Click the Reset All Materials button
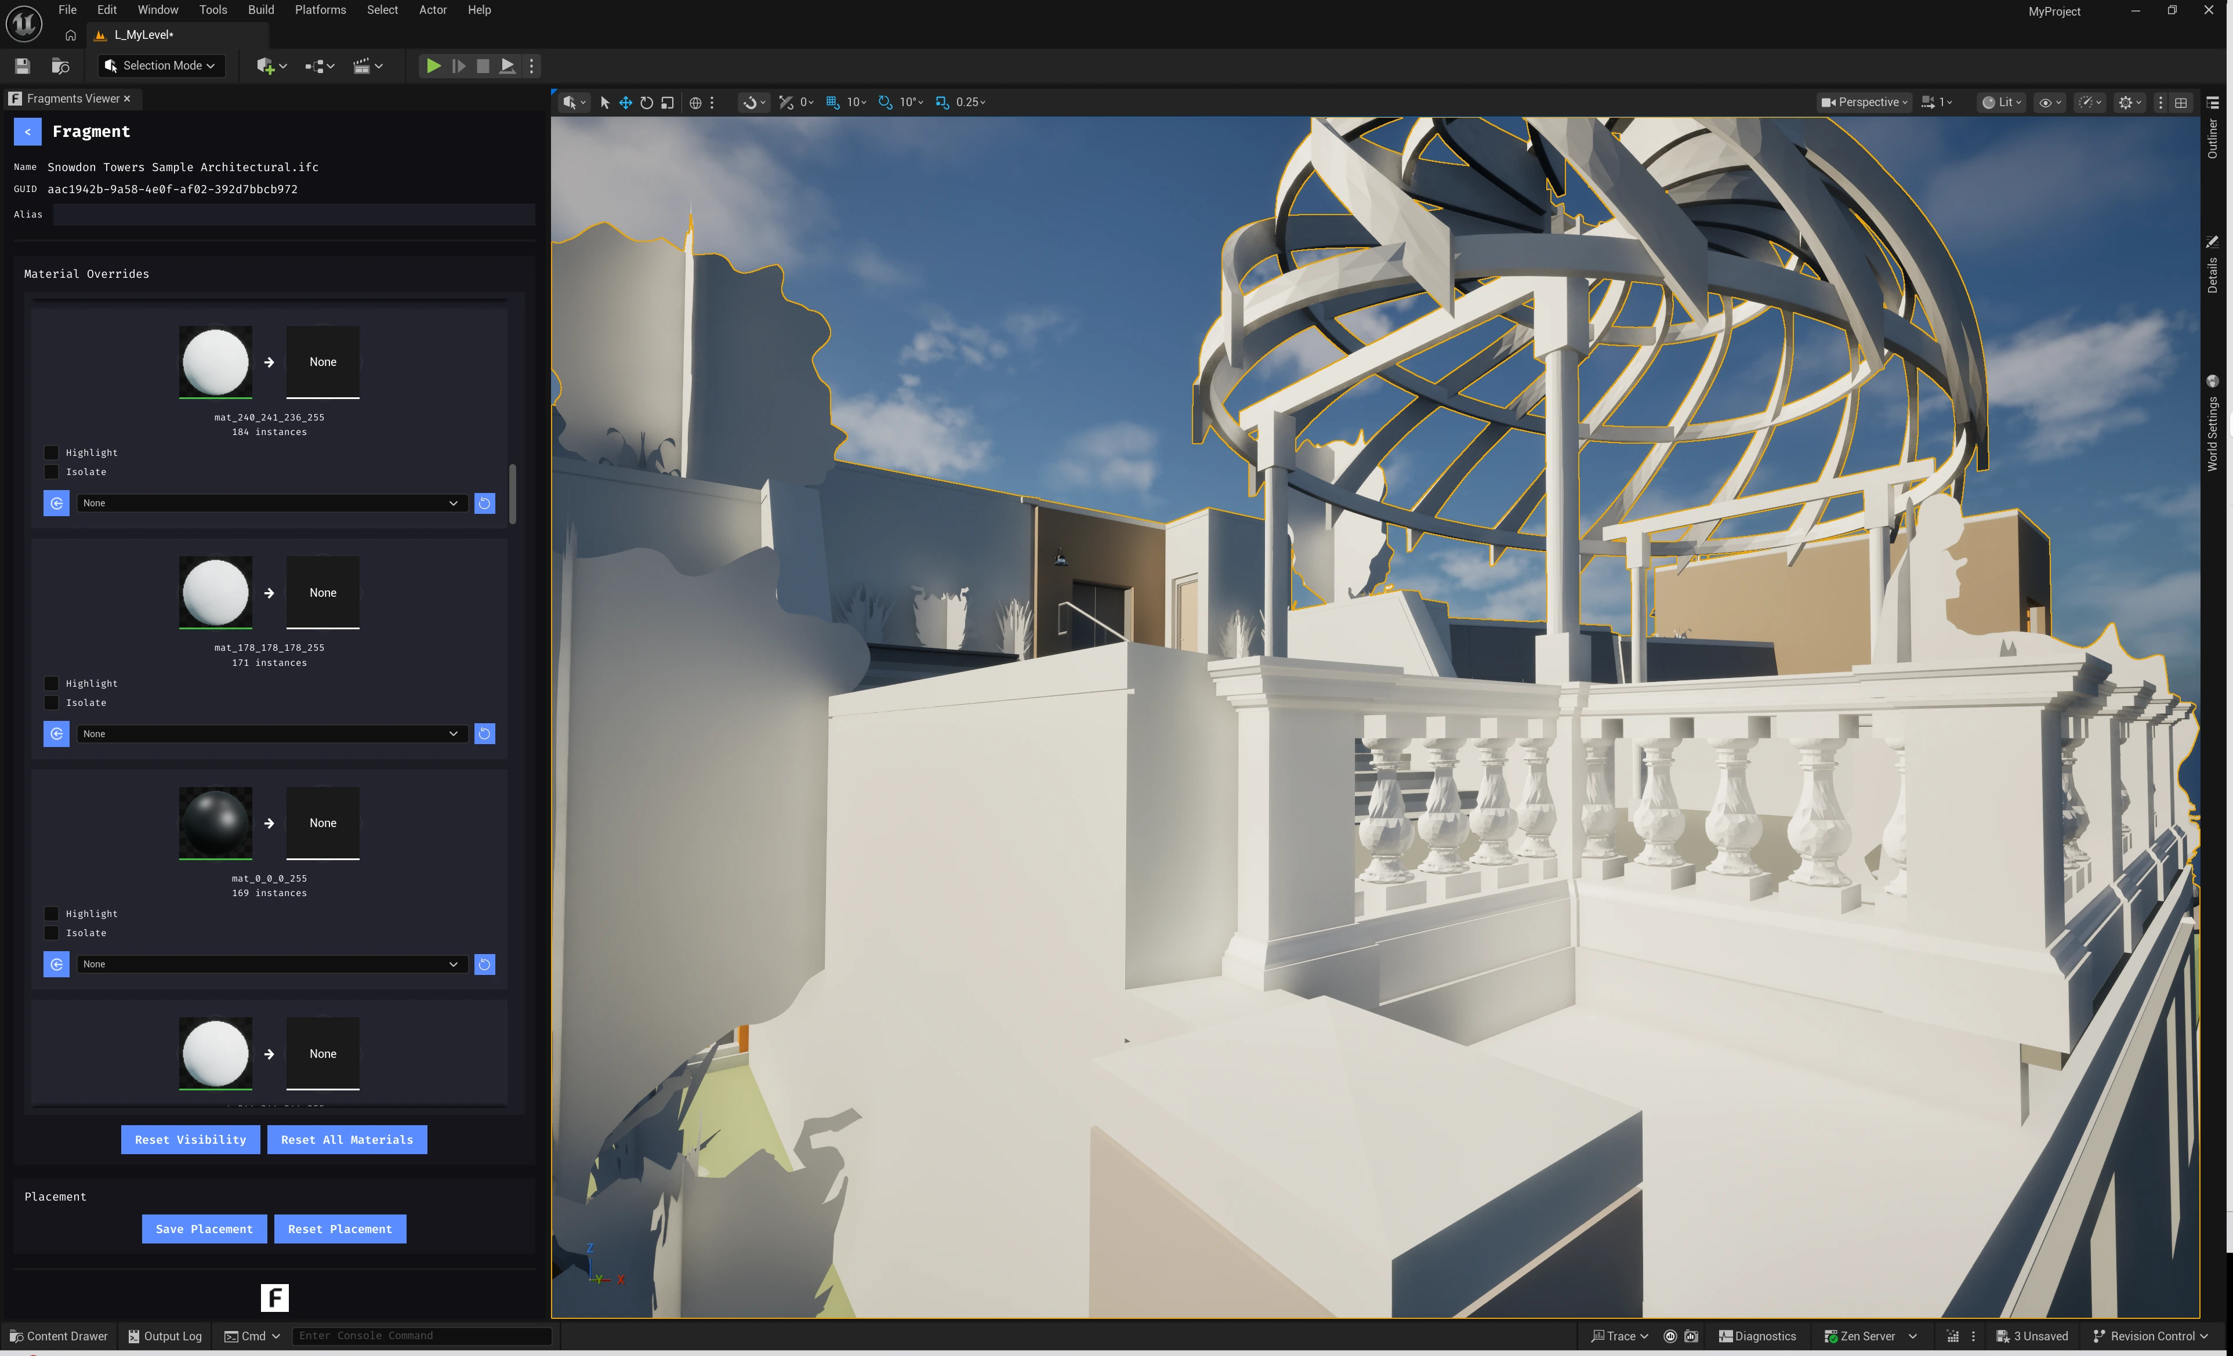Screen dimensions: 2233x1356 coord(347,1139)
